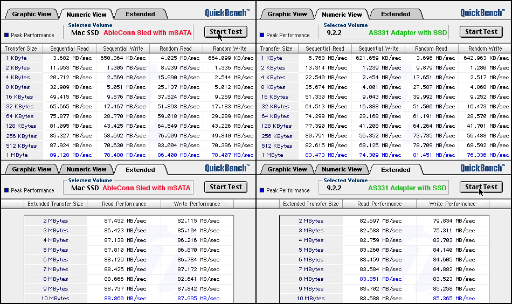Click value 642.963 KB/sec

(486, 58)
